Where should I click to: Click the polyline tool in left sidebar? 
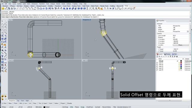[x=2, y=24]
